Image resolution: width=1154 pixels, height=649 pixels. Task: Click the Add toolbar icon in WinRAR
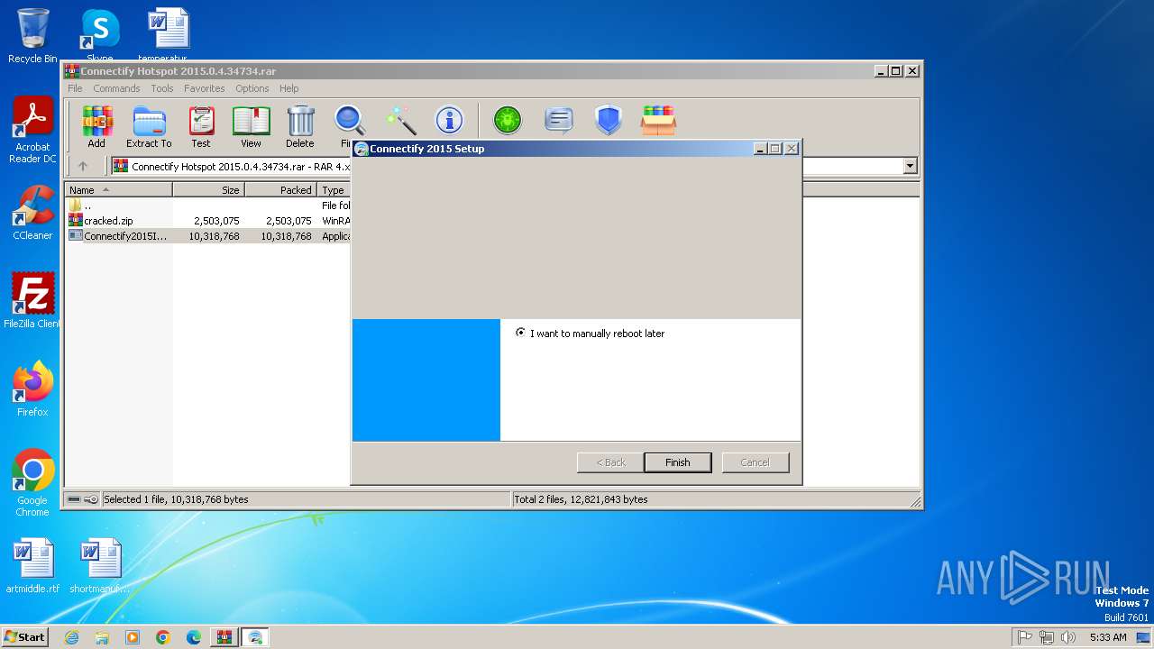[96, 126]
